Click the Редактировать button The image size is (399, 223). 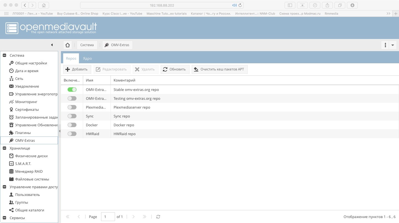tap(112, 69)
